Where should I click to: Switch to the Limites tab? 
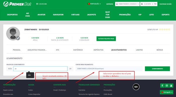click(x=139, y=50)
